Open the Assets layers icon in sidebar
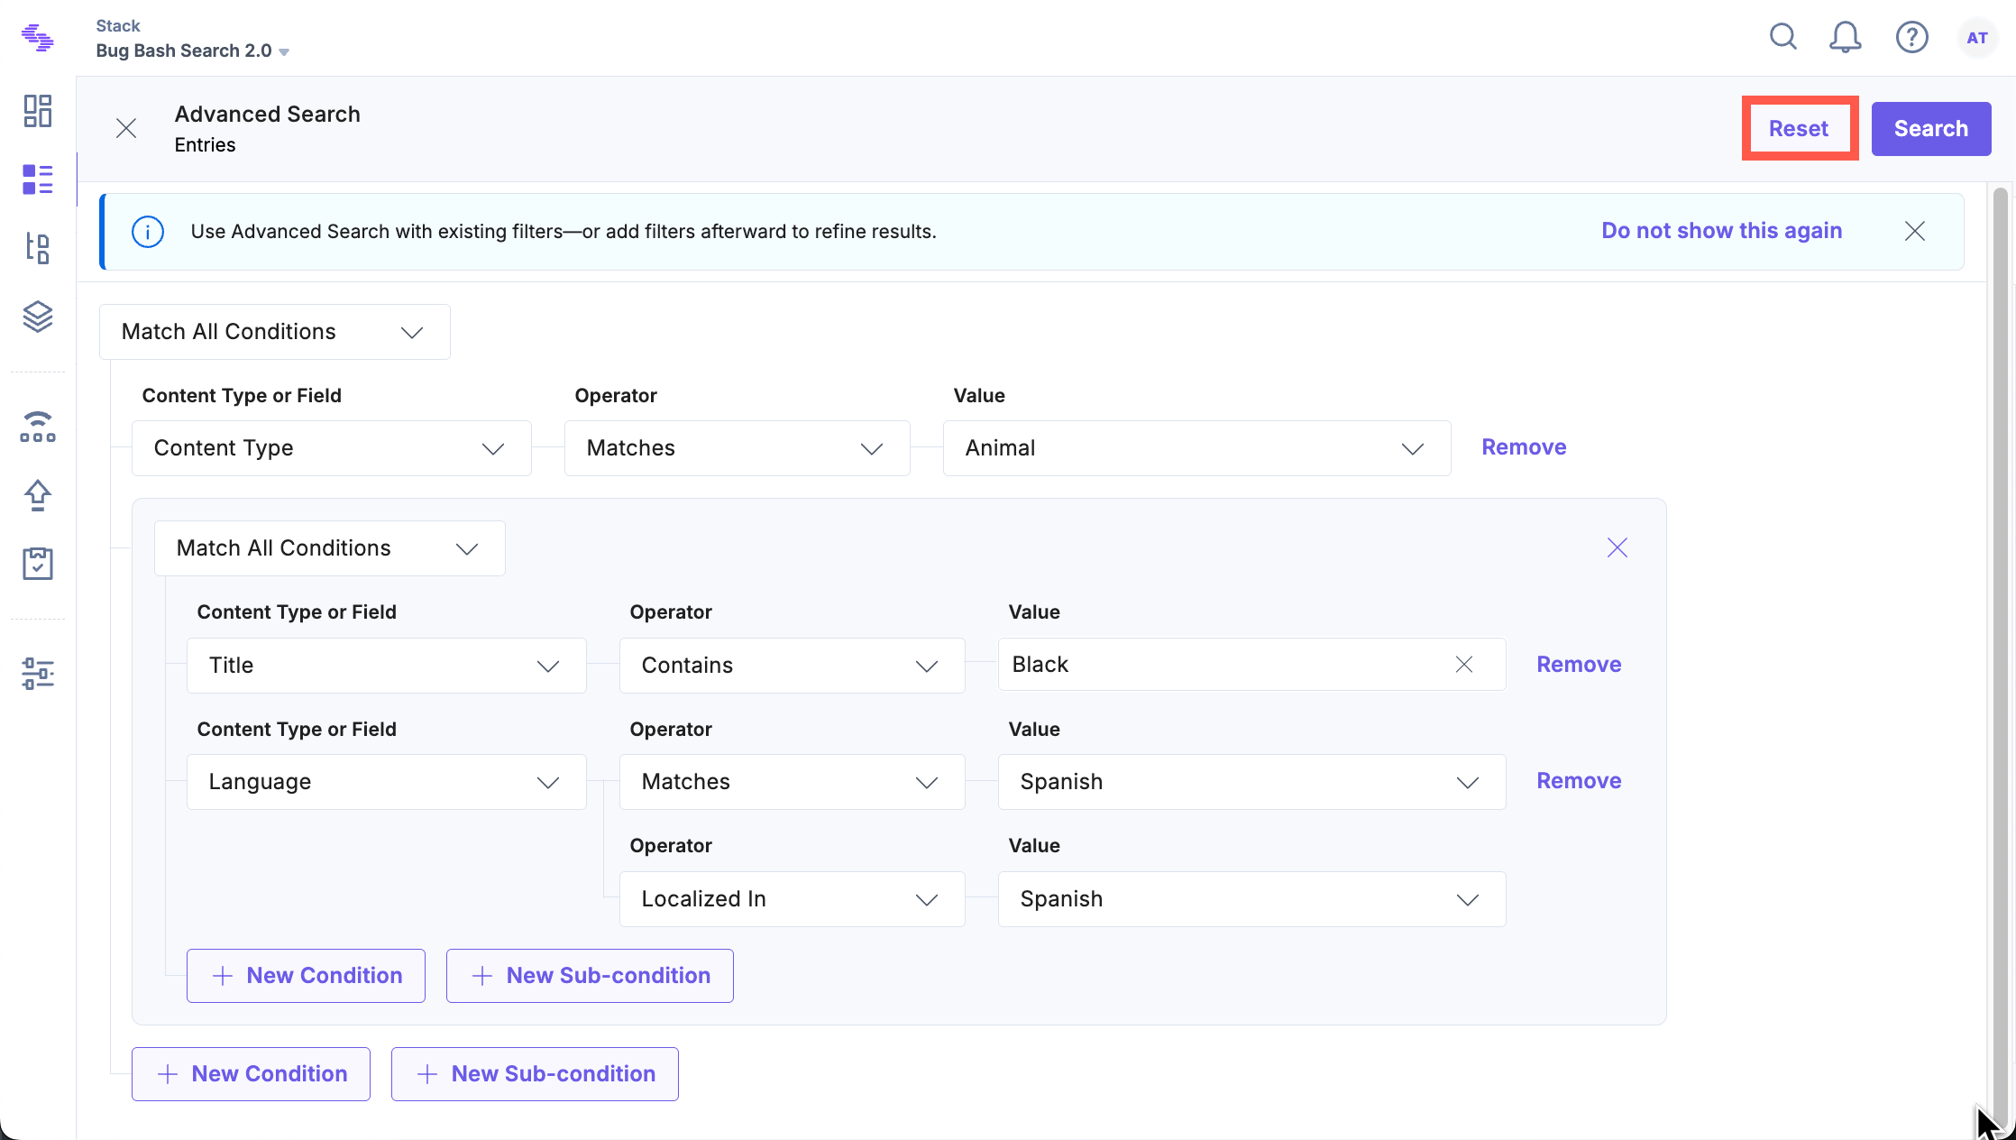Screen dimensions: 2016x1140 [x=38, y=317]
